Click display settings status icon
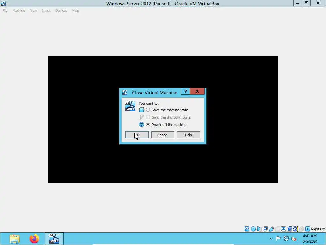The width and height of the screenshot is (326, 245). tap(283, 229)
